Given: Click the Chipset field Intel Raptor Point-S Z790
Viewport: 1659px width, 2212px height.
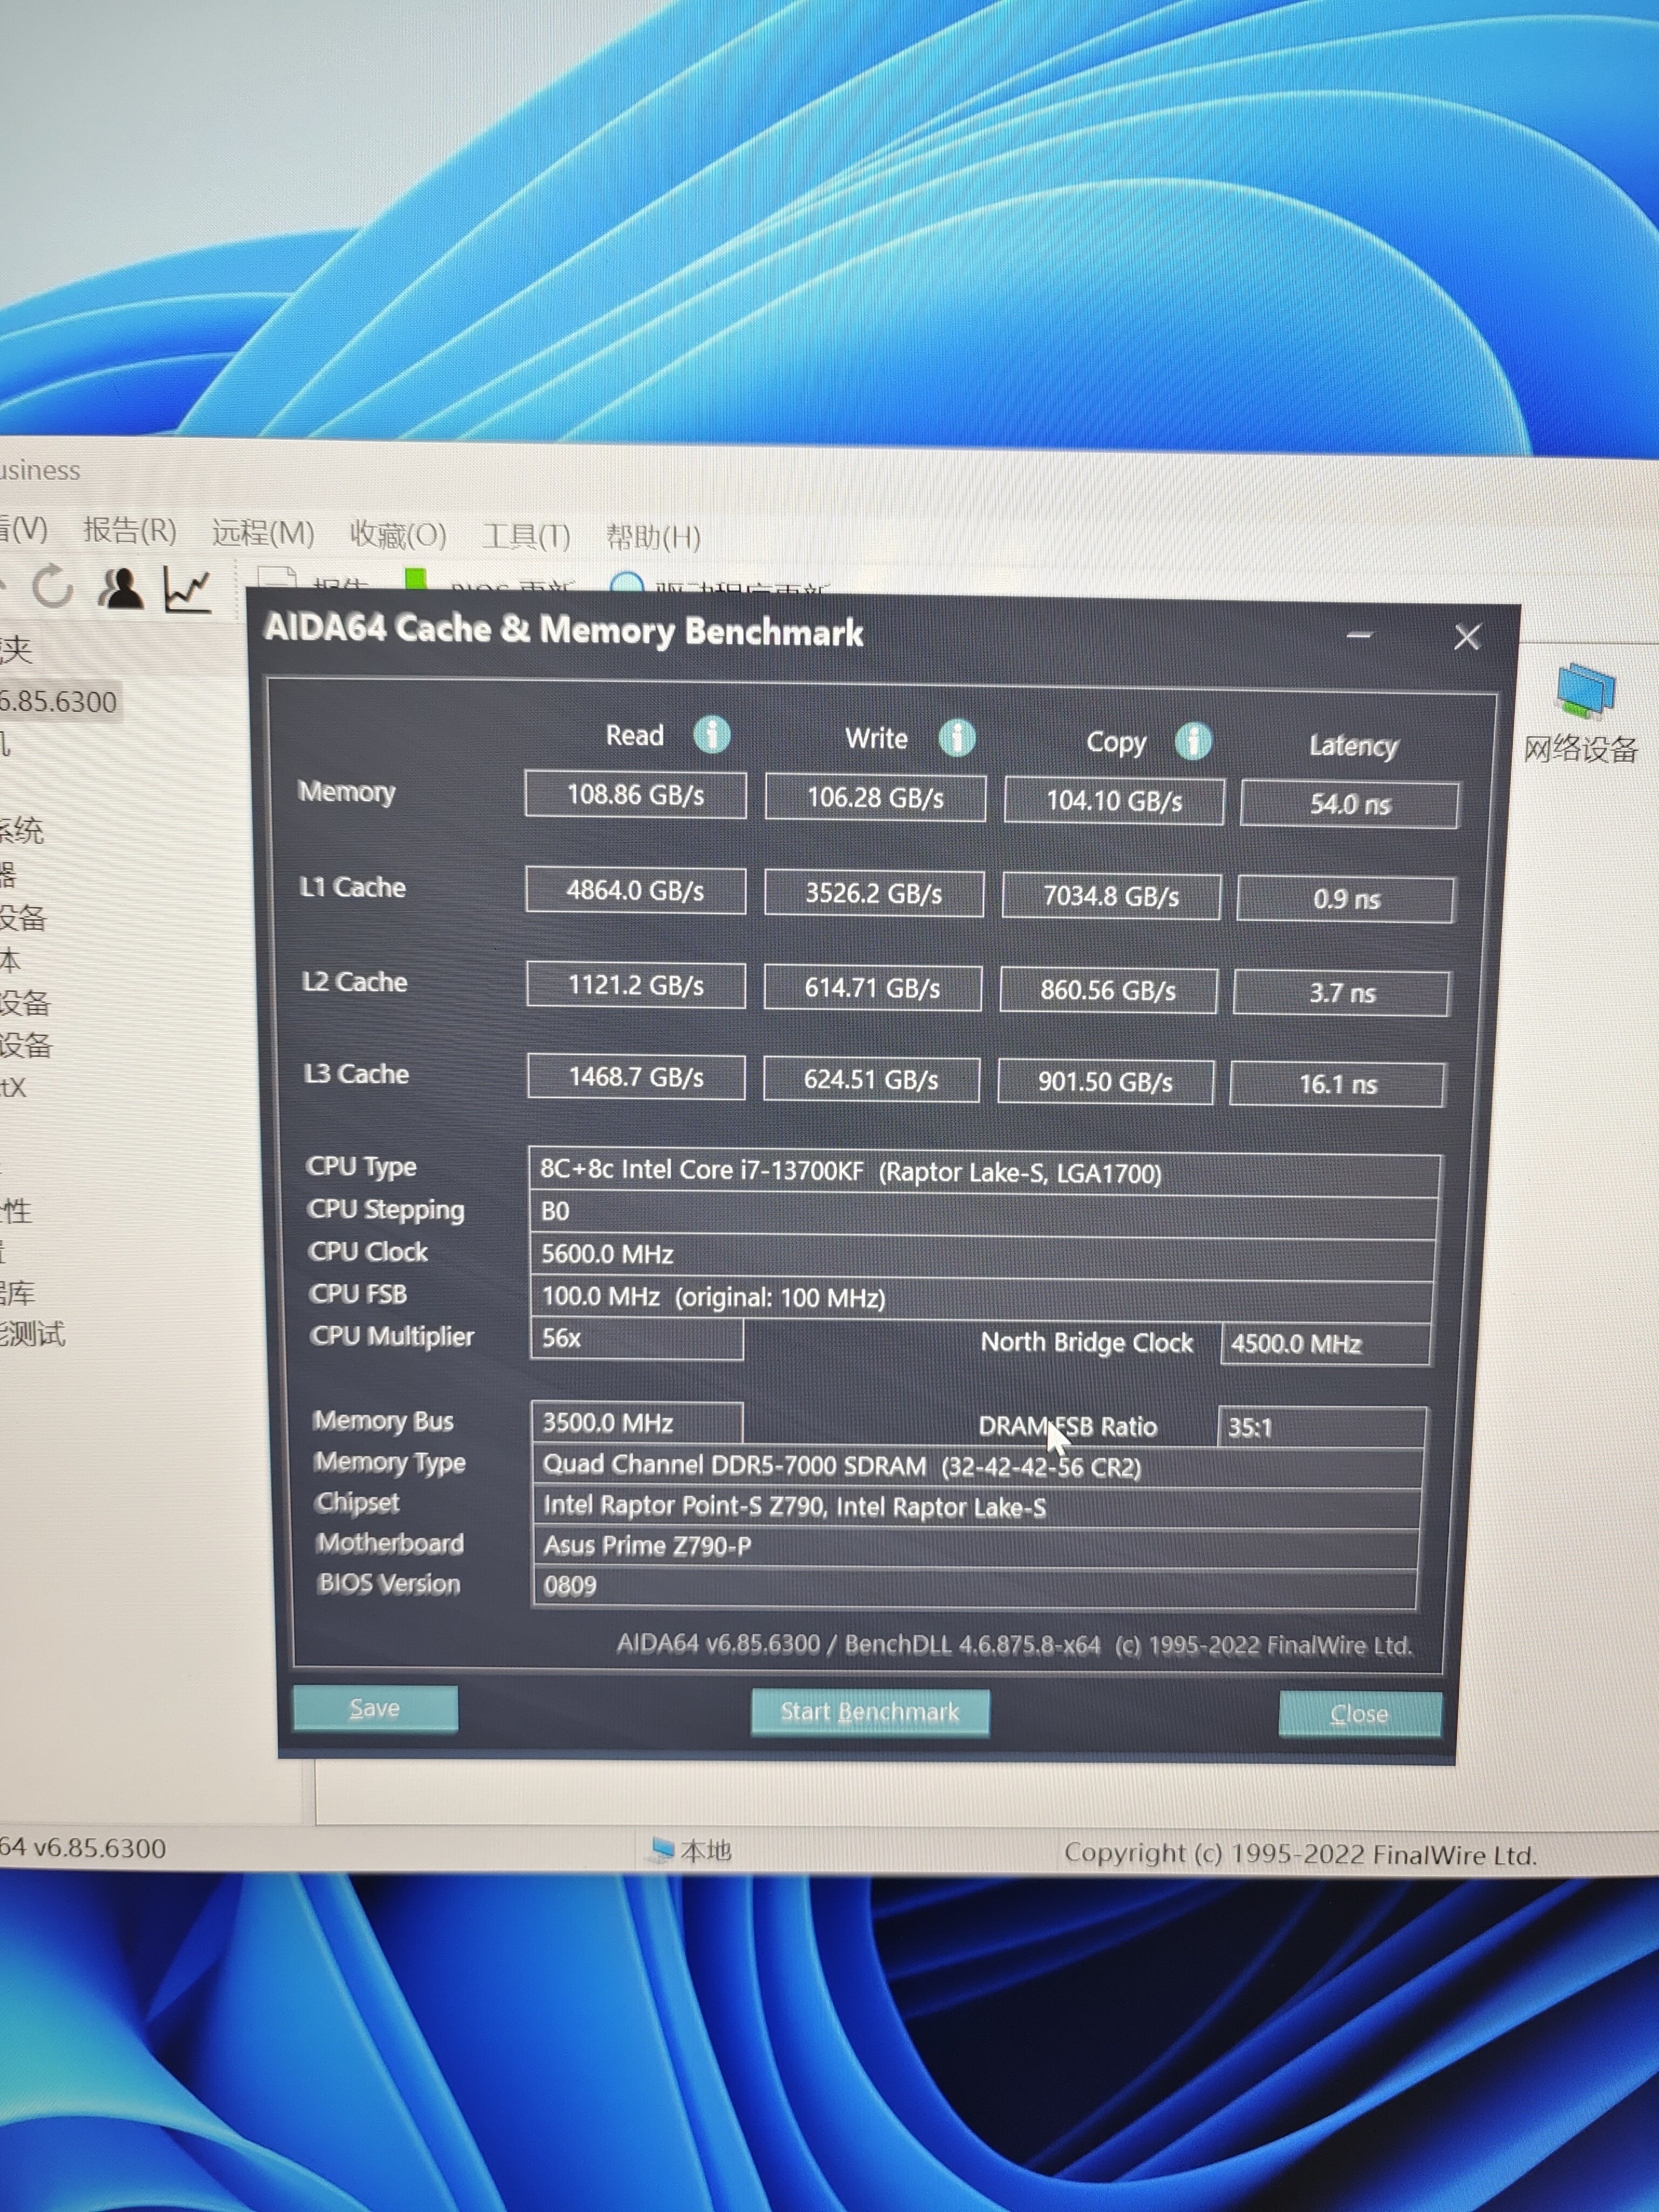Looking at the screenshot, I should (976, 1507).
